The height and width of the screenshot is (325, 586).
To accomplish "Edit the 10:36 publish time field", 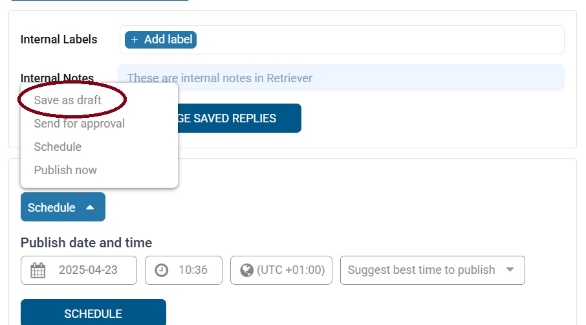I will click(184, 271).
